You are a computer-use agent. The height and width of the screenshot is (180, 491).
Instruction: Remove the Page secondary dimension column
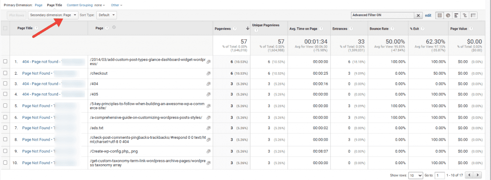tap(114, 27)
